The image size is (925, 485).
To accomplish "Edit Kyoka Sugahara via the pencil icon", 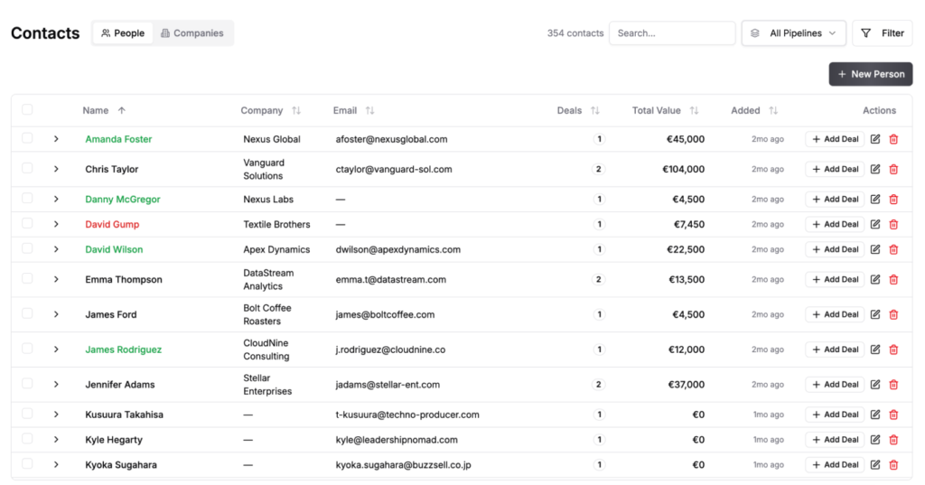I will [x=875, y=465].
